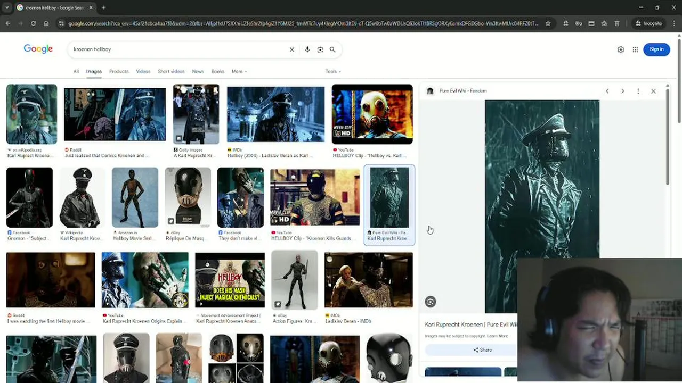Select the Images tab
The width and height of the screenshot is (682, 383).
(94, 71)
